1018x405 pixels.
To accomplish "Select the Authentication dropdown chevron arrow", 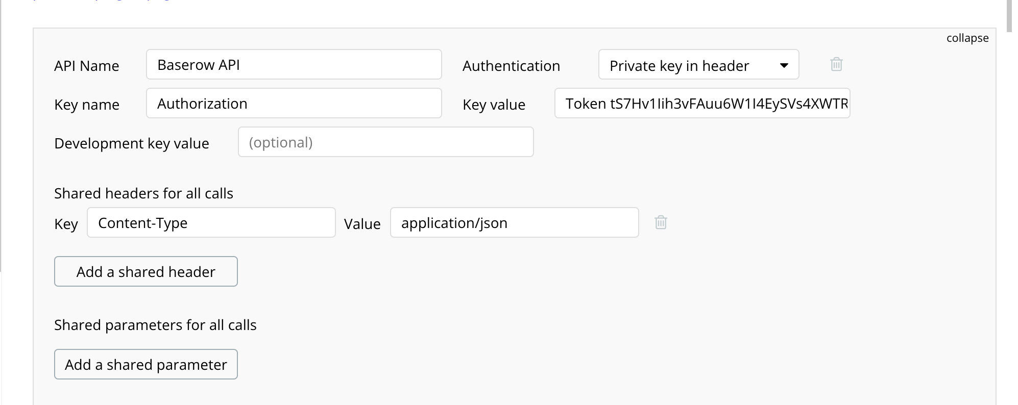I will 785,65.
